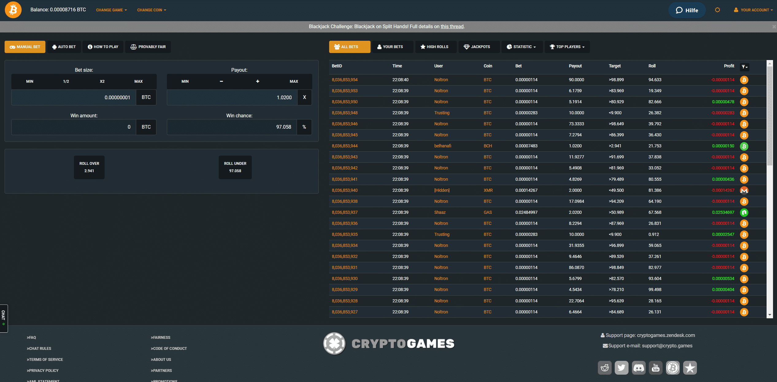Open the PRIVACY POLICY link

(43, 371)
